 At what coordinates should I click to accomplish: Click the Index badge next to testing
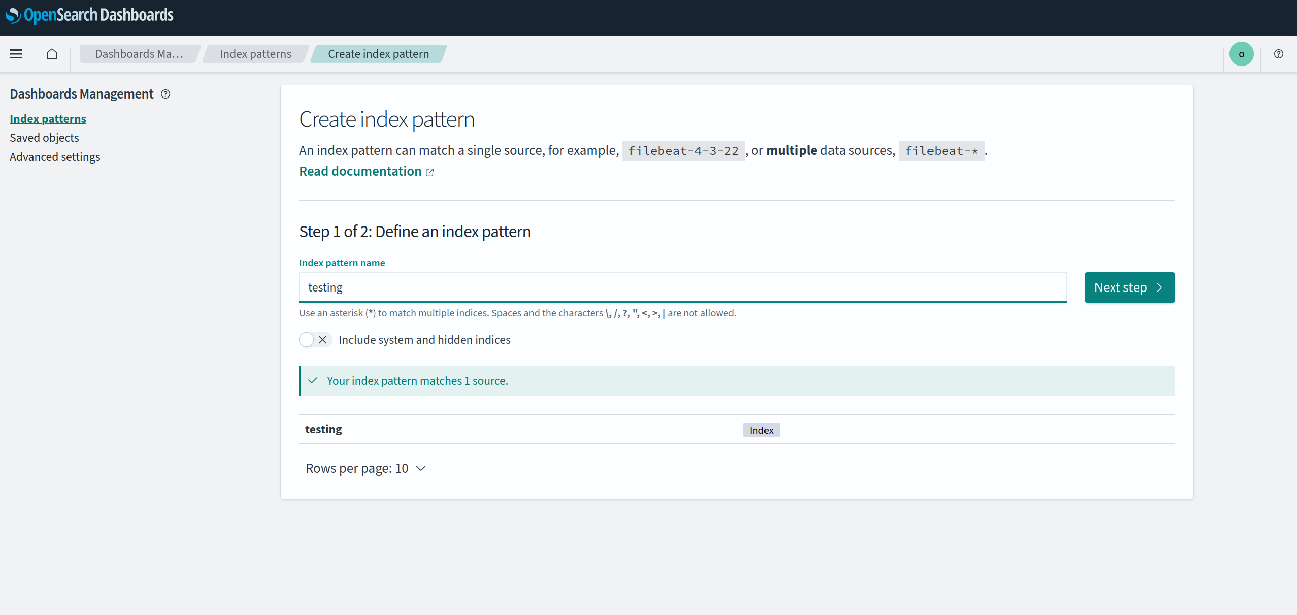pos(761,430)
